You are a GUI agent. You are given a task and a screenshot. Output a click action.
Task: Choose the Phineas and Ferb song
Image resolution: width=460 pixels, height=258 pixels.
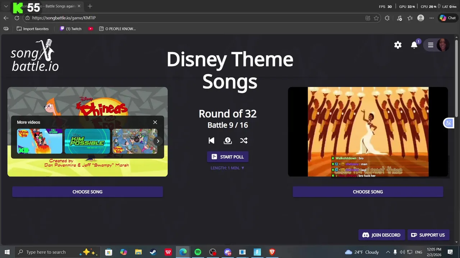pos(87,192)
